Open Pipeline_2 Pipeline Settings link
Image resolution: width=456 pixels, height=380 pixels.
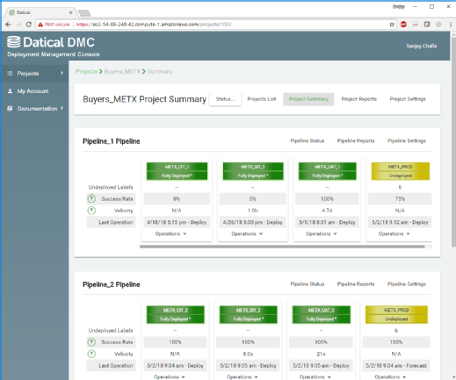tap(407, 284)
